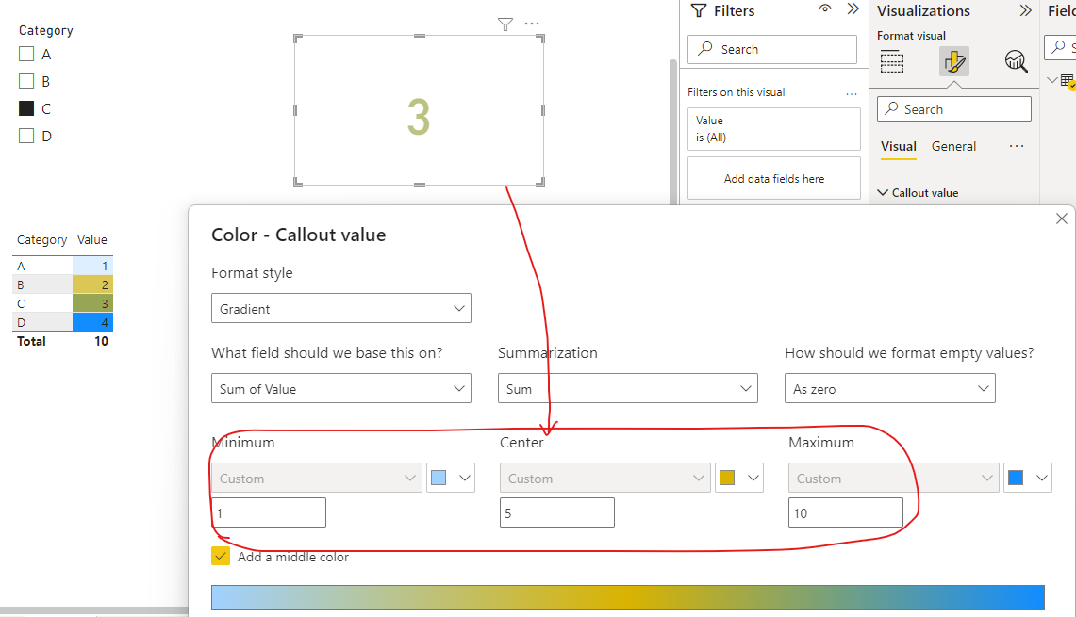Uncheck category C in slicer
The width and height of the screenshot is (1076, 617).
[x=26, y=108]
